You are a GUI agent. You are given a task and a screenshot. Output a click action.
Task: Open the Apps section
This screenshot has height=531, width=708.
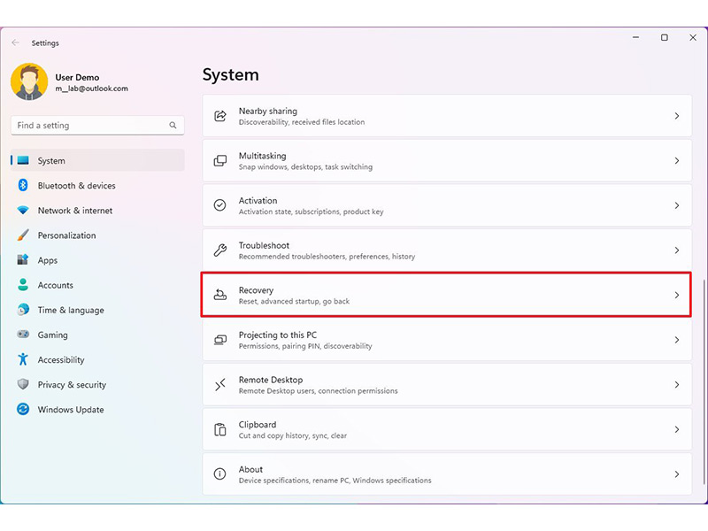click(97, 260)
